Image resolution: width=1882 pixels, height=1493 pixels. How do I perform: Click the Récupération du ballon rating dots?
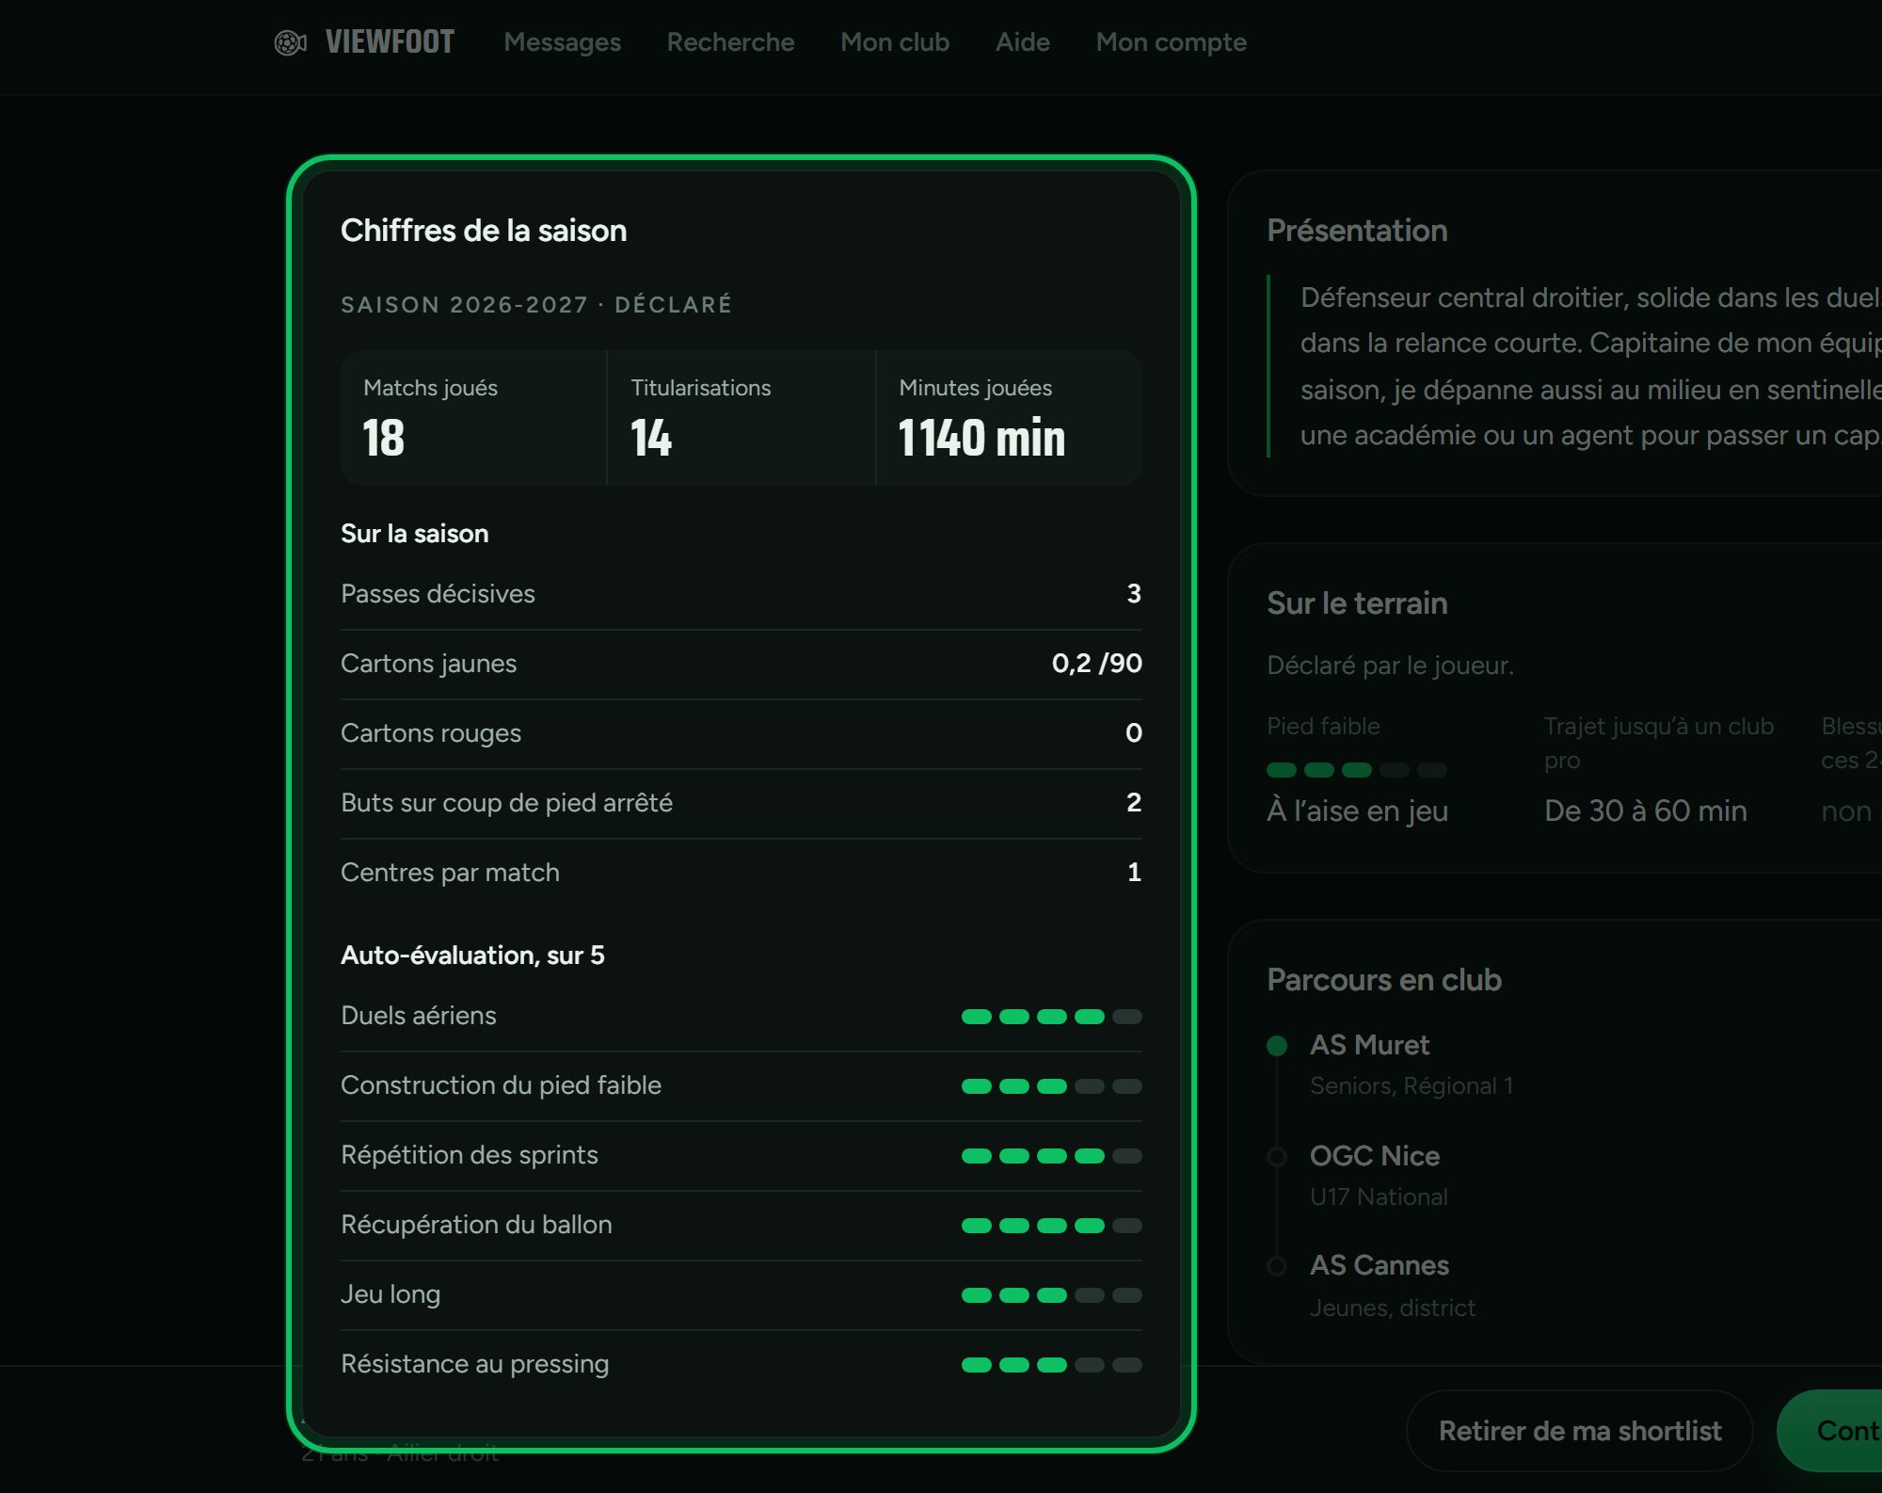[x=1052, y=1226]
